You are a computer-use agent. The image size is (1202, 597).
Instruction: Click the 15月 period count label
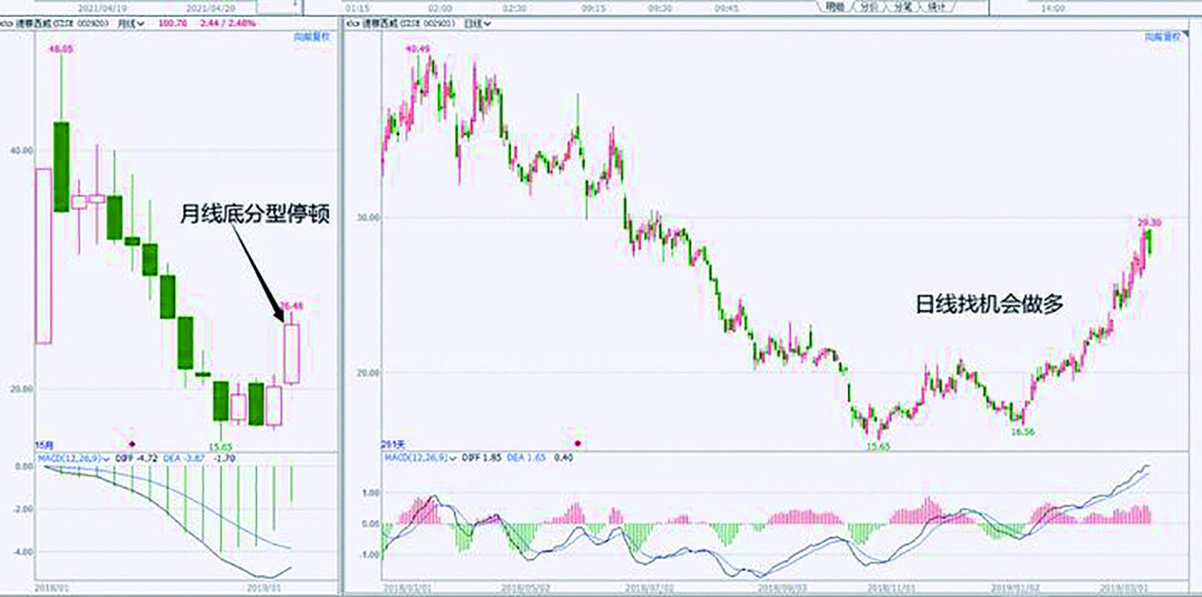pos(45,444)
